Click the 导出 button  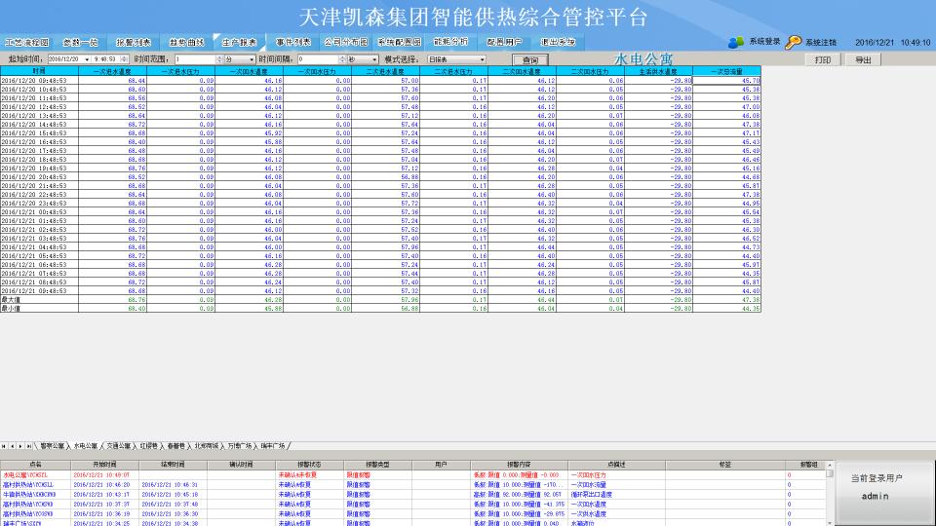863,59
